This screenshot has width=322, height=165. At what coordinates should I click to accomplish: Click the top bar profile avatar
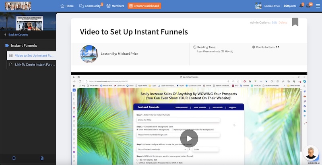(258, 6)
